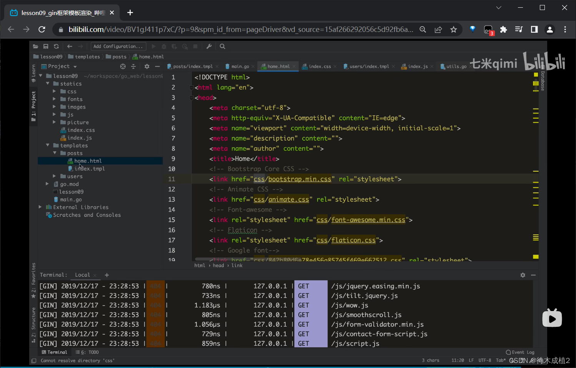Toggle the browser side panel
The image size is (576, 368).
pyautogui.click(x=534, y=30)
